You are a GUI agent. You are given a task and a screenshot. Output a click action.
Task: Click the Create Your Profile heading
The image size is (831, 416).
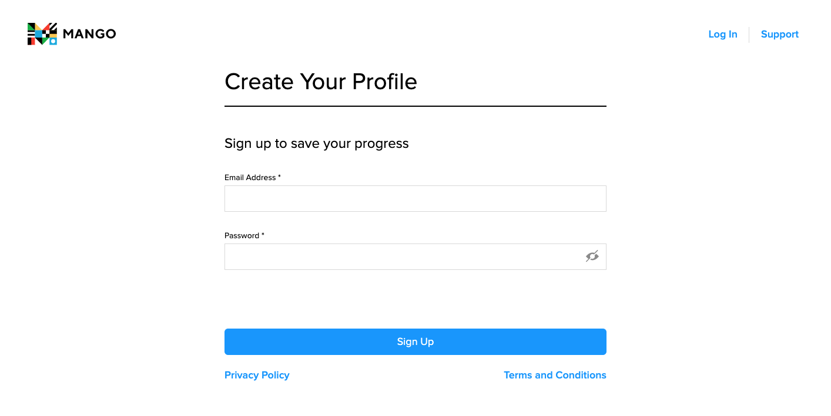click(x=321, y=82)
